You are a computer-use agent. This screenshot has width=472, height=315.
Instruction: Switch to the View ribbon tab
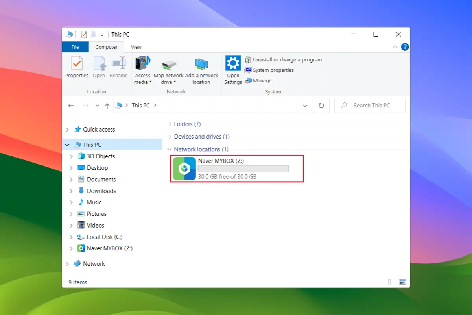136,47
